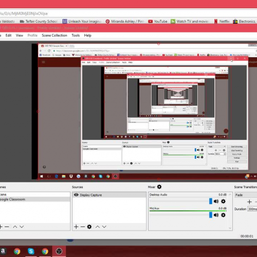Open the Unleash Your Imagination bookmark
The image size is (257, 257).
click(x=82, y=22)
